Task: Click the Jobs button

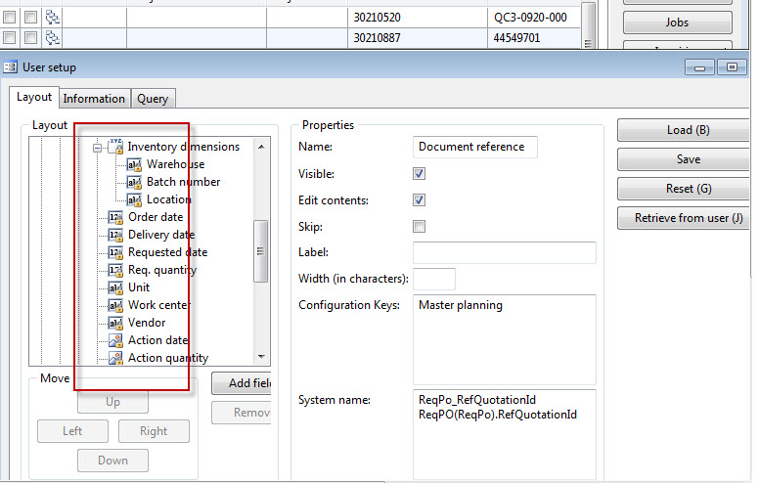Action: (x=677, y=22)
